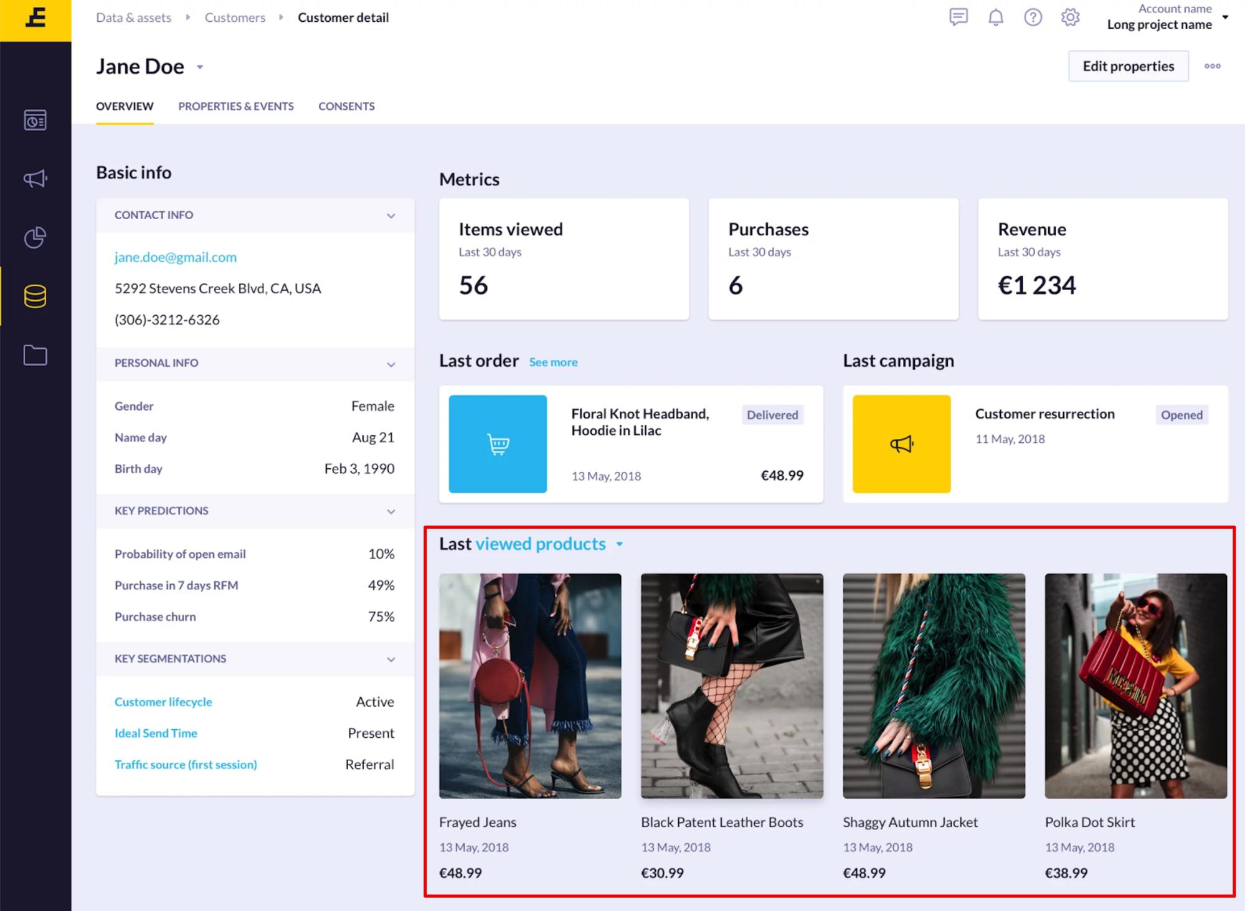Collapse the Contact Info section
Image resolution: width=1245 pixels, height=911 pixels.
pos(391,215)
